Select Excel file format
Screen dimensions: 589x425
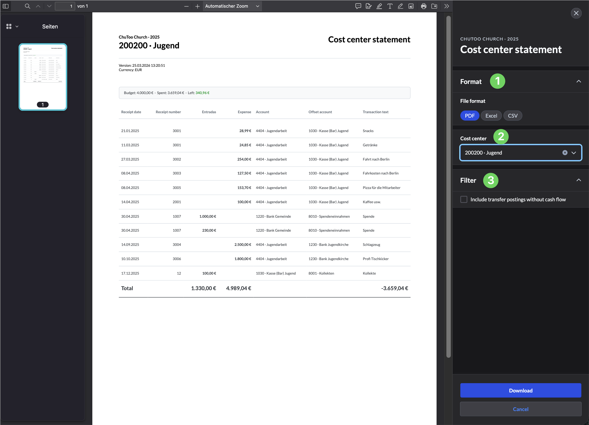pyautogui.click(x=491, y=116)
